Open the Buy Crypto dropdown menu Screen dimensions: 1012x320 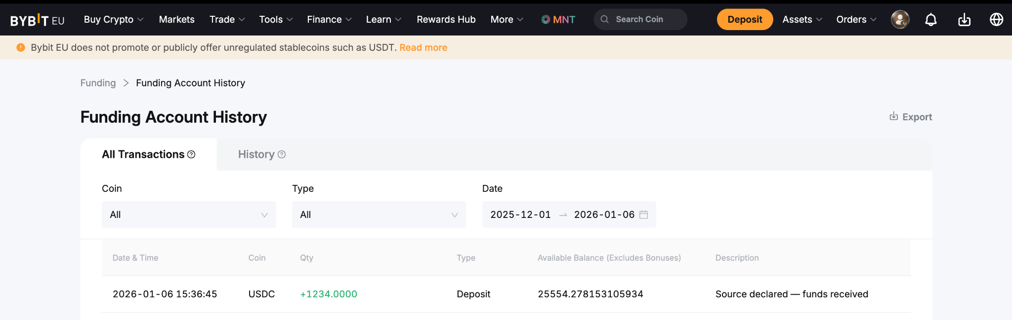[x=113, y=20]
